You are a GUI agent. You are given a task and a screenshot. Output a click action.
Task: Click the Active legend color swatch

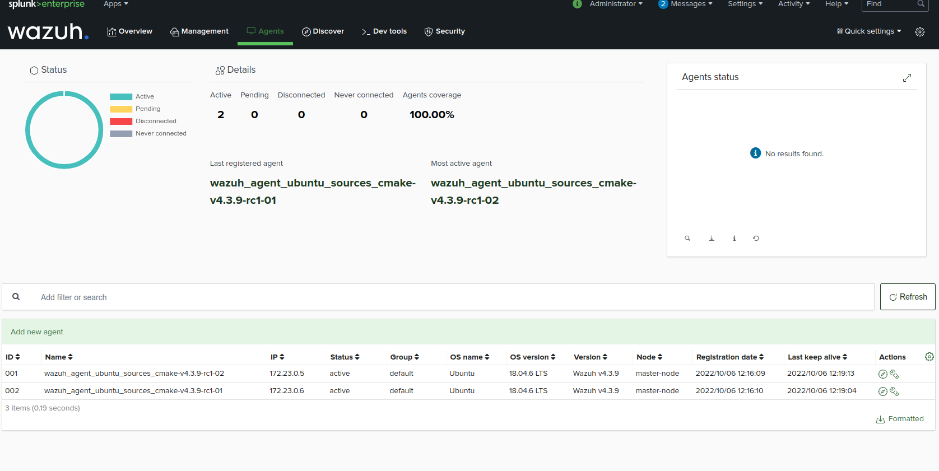121,97
